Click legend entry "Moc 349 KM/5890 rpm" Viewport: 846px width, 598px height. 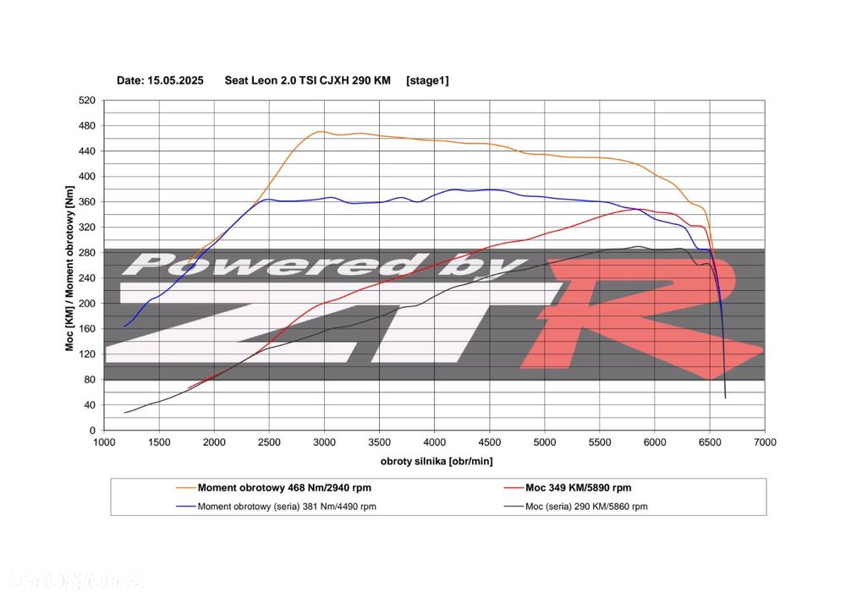tap(579, 487)
